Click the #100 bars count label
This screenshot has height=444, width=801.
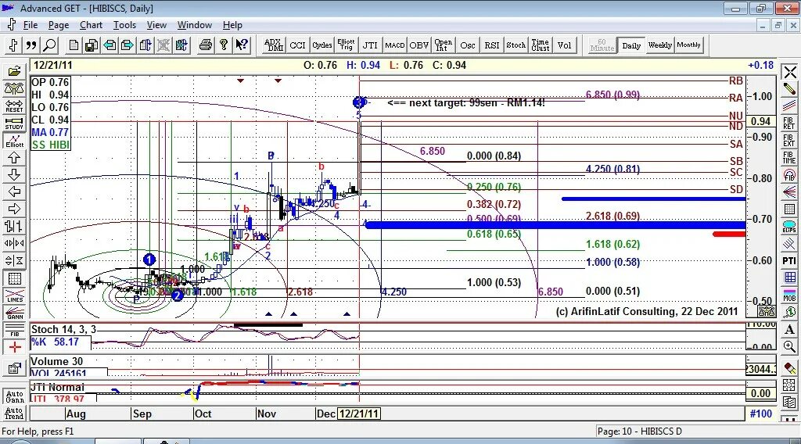tap(760, 414)
